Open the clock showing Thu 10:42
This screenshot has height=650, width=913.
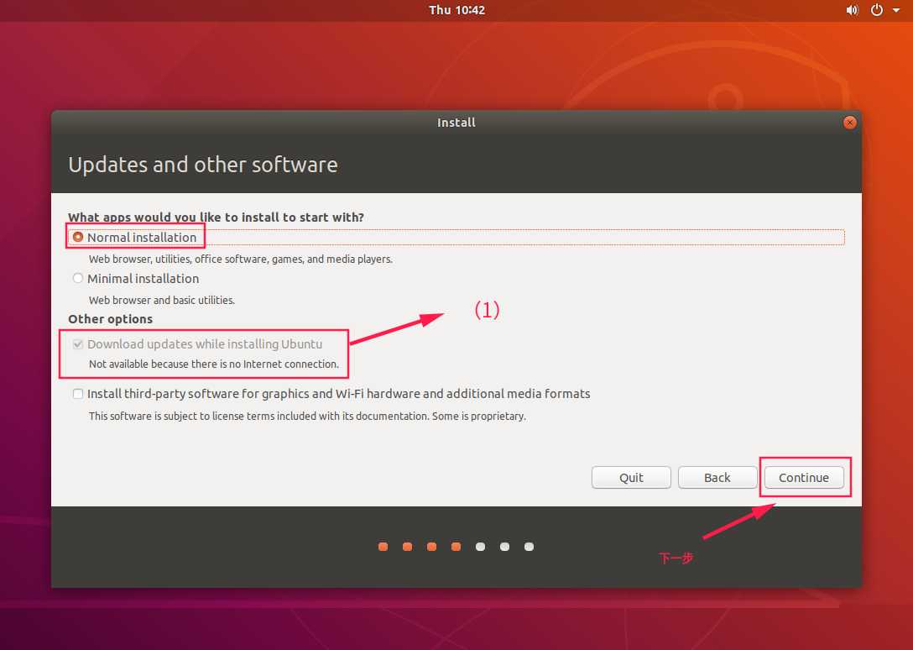pos(456,10)
